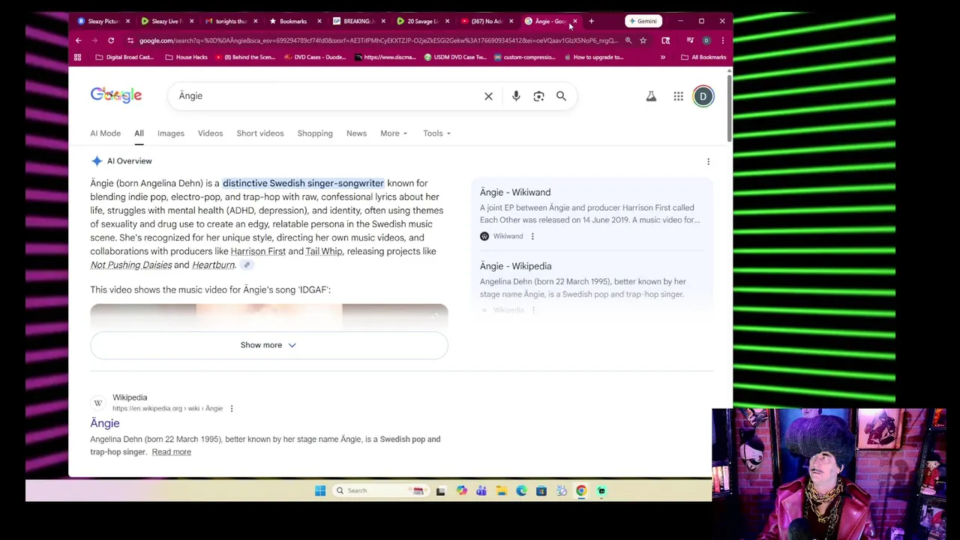Click Chrome icon in taskbar
Screen dimensions: 960x540
[581, 490]
